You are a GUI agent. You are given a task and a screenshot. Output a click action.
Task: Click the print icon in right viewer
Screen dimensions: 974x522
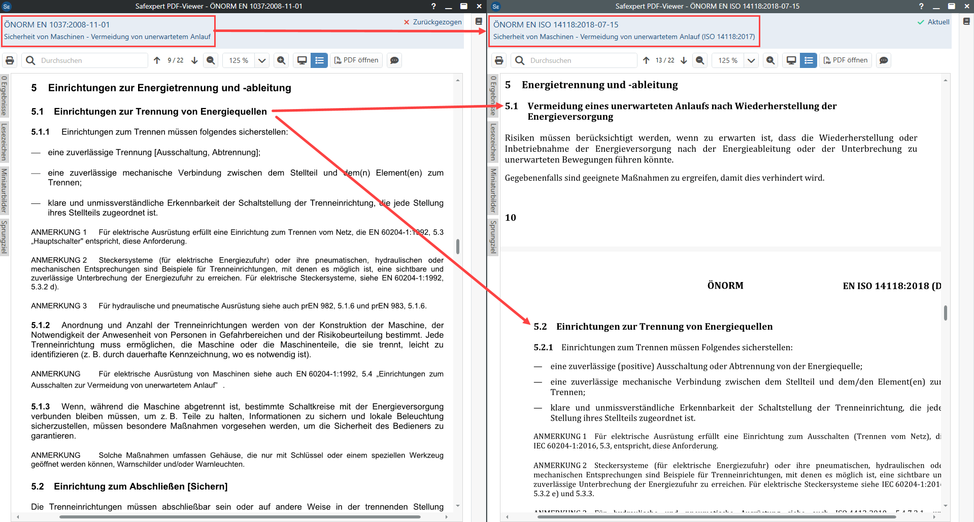coord(499,60)
